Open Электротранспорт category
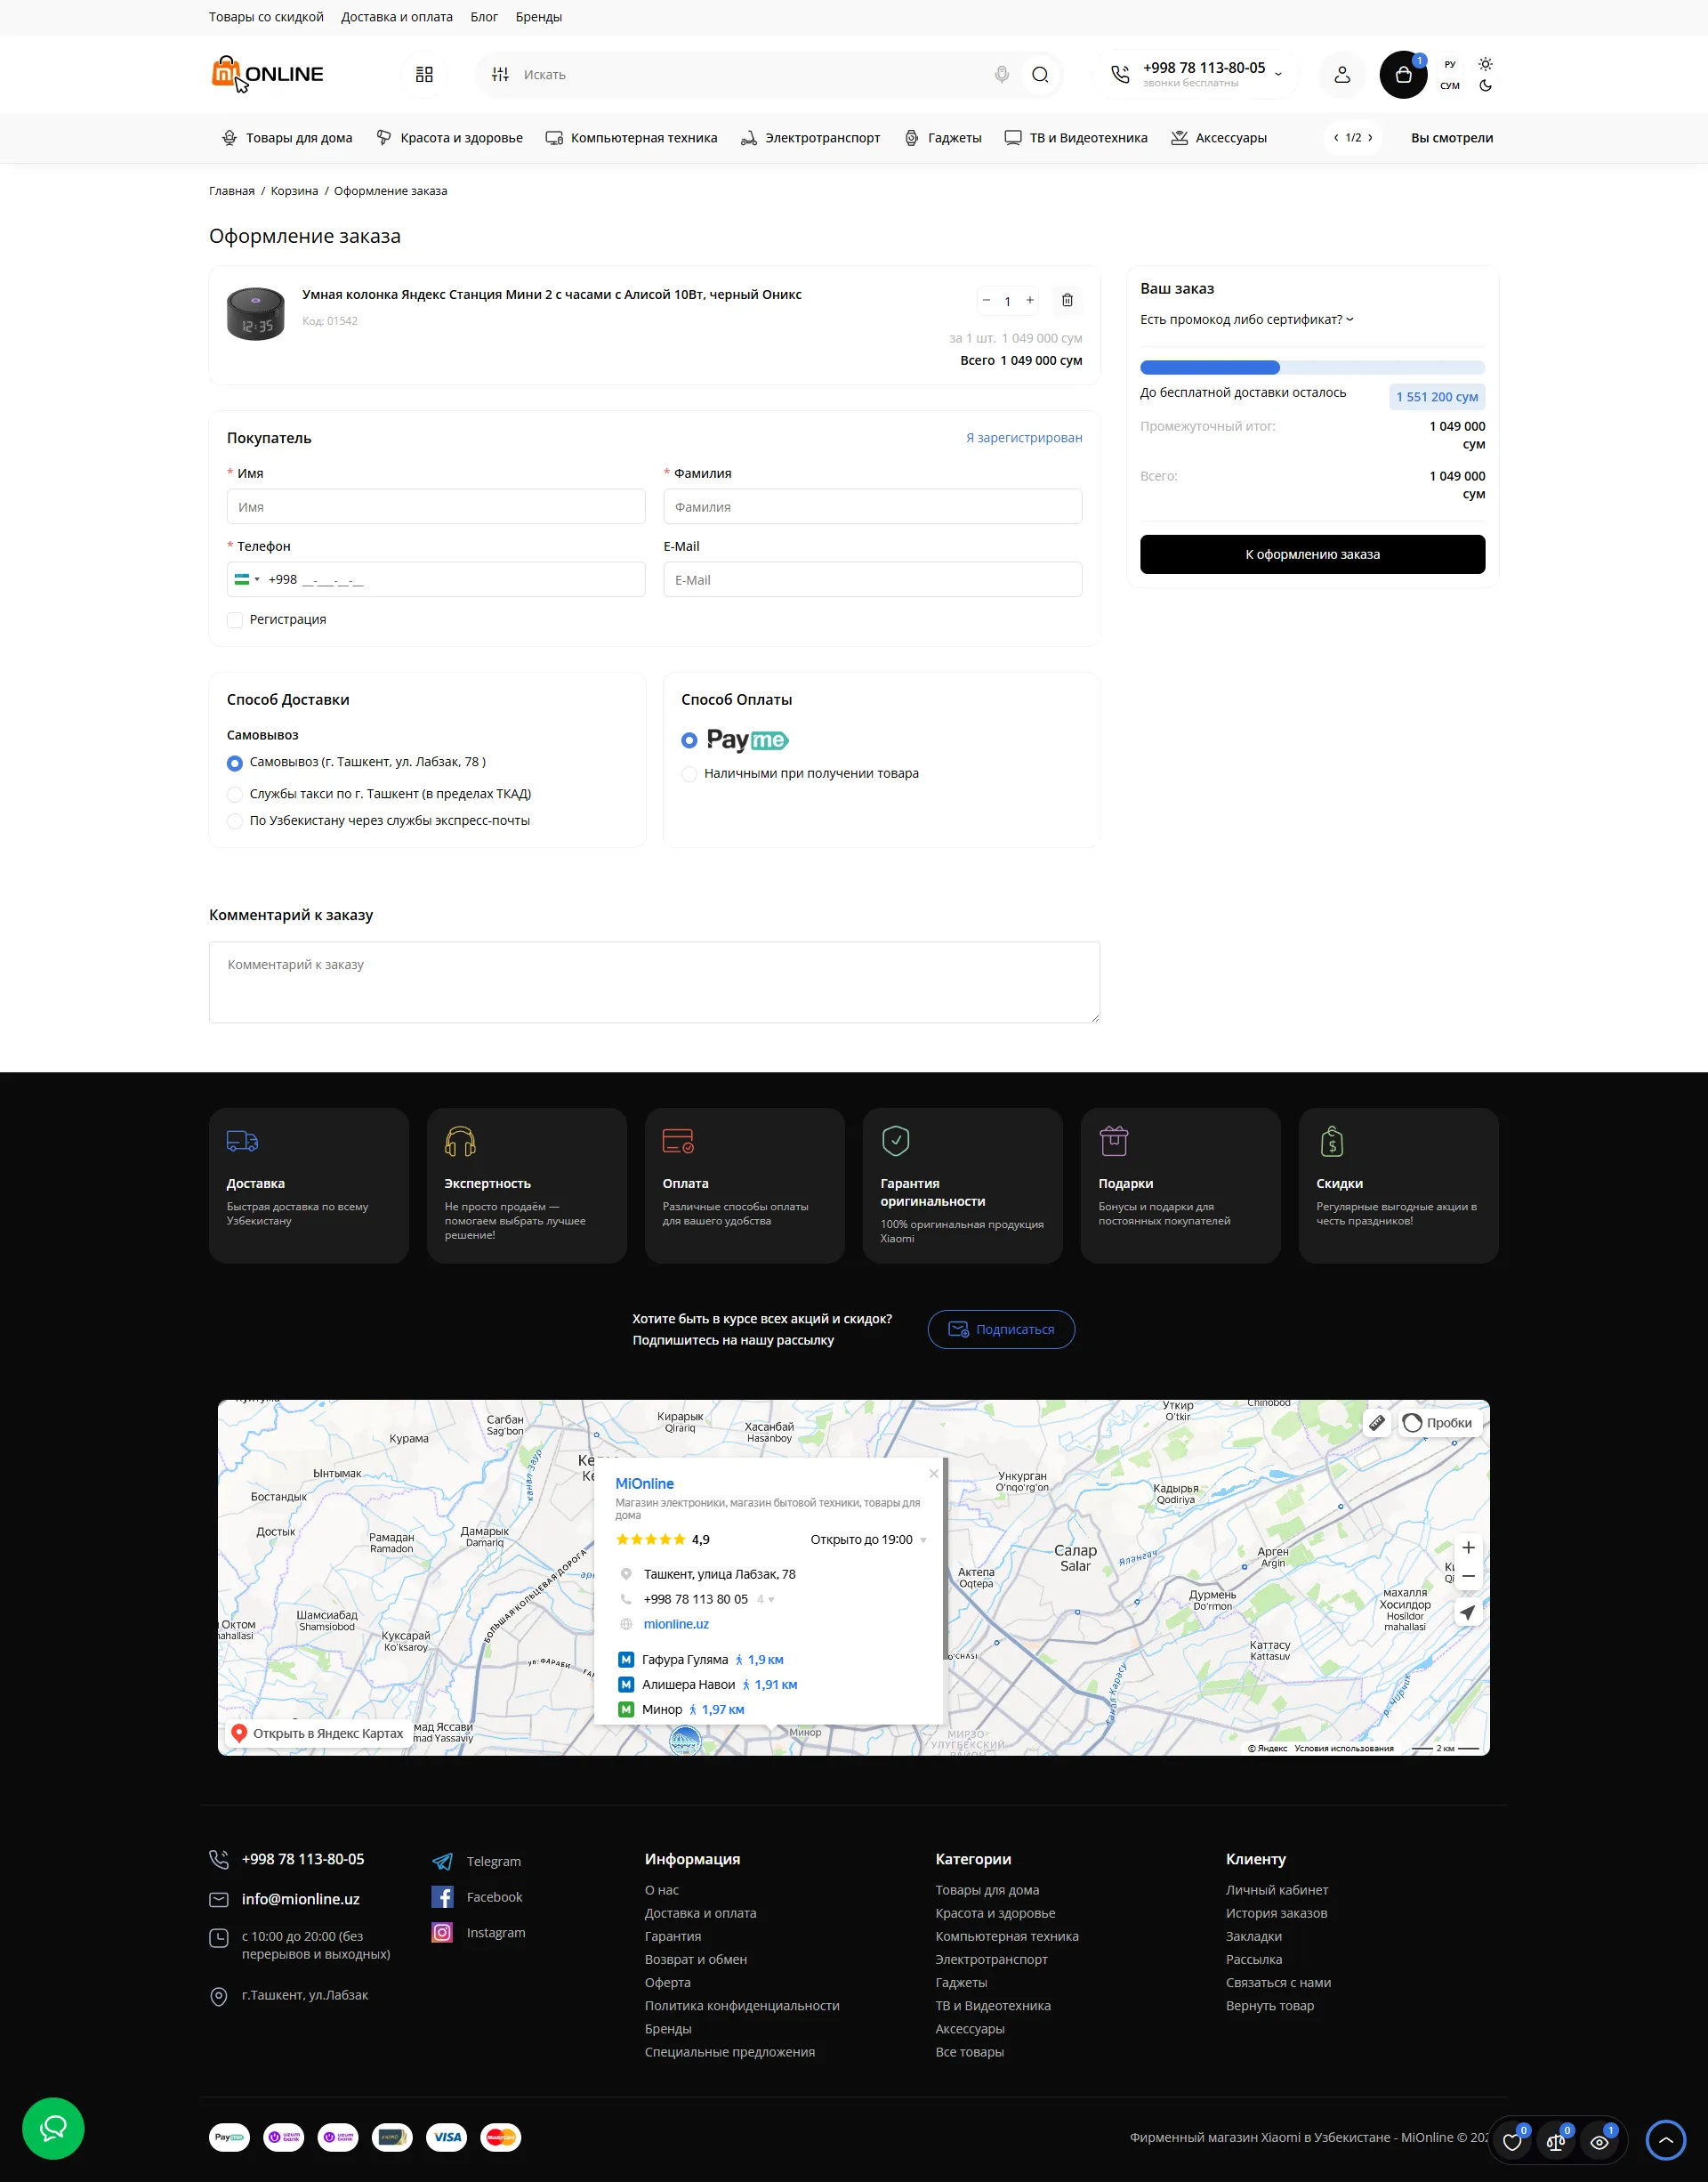1708x2182 pixels. 810,138
